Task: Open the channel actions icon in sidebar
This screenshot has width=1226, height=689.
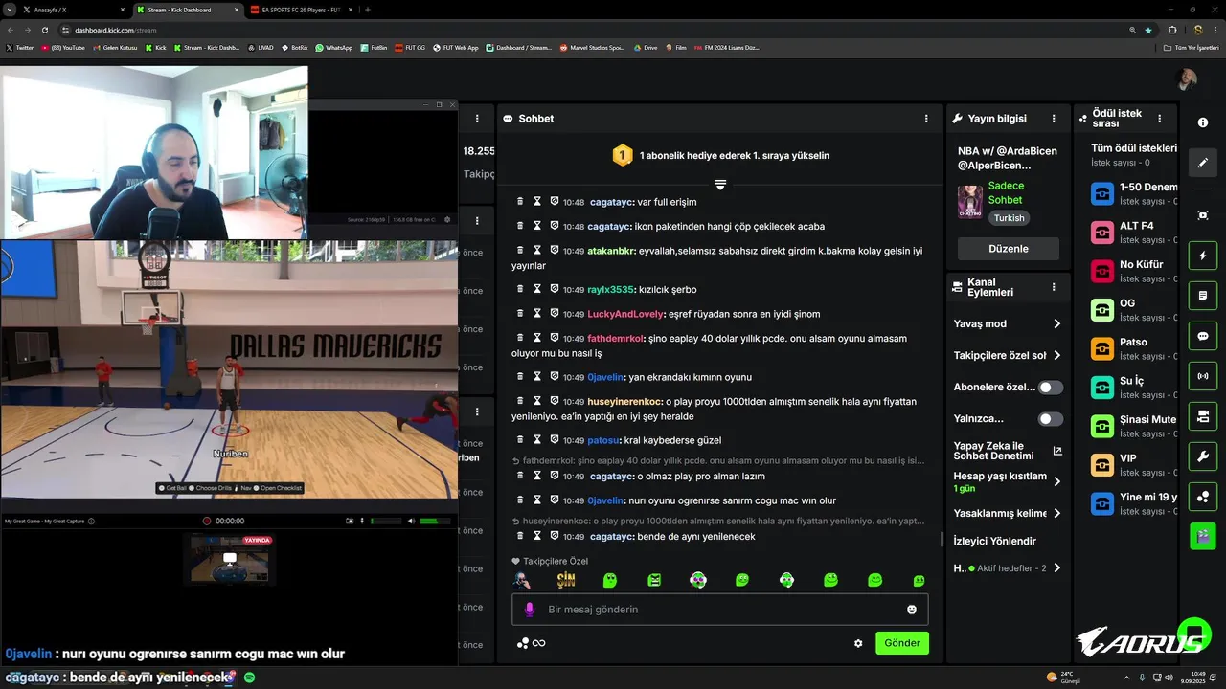Action: 1203,415
